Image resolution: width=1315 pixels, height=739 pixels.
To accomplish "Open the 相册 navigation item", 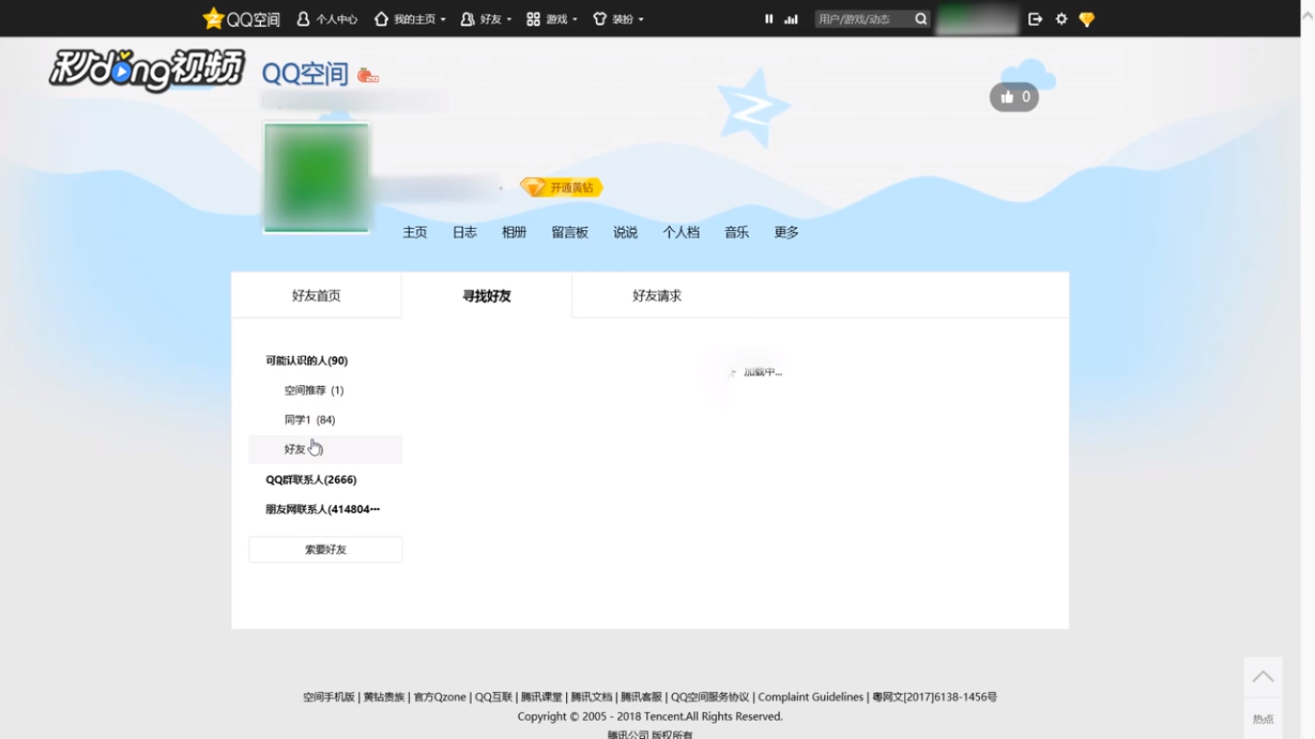I will [514, 232].
